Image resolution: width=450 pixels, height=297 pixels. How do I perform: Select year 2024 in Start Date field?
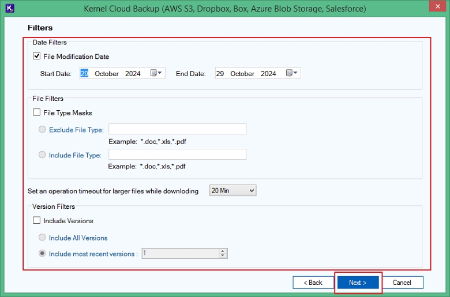click(x=133, y=74)
